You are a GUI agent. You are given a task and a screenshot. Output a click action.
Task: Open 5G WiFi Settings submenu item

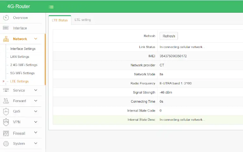(22, 73)
